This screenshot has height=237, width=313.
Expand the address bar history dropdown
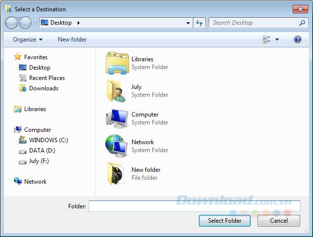coord(188,23)
